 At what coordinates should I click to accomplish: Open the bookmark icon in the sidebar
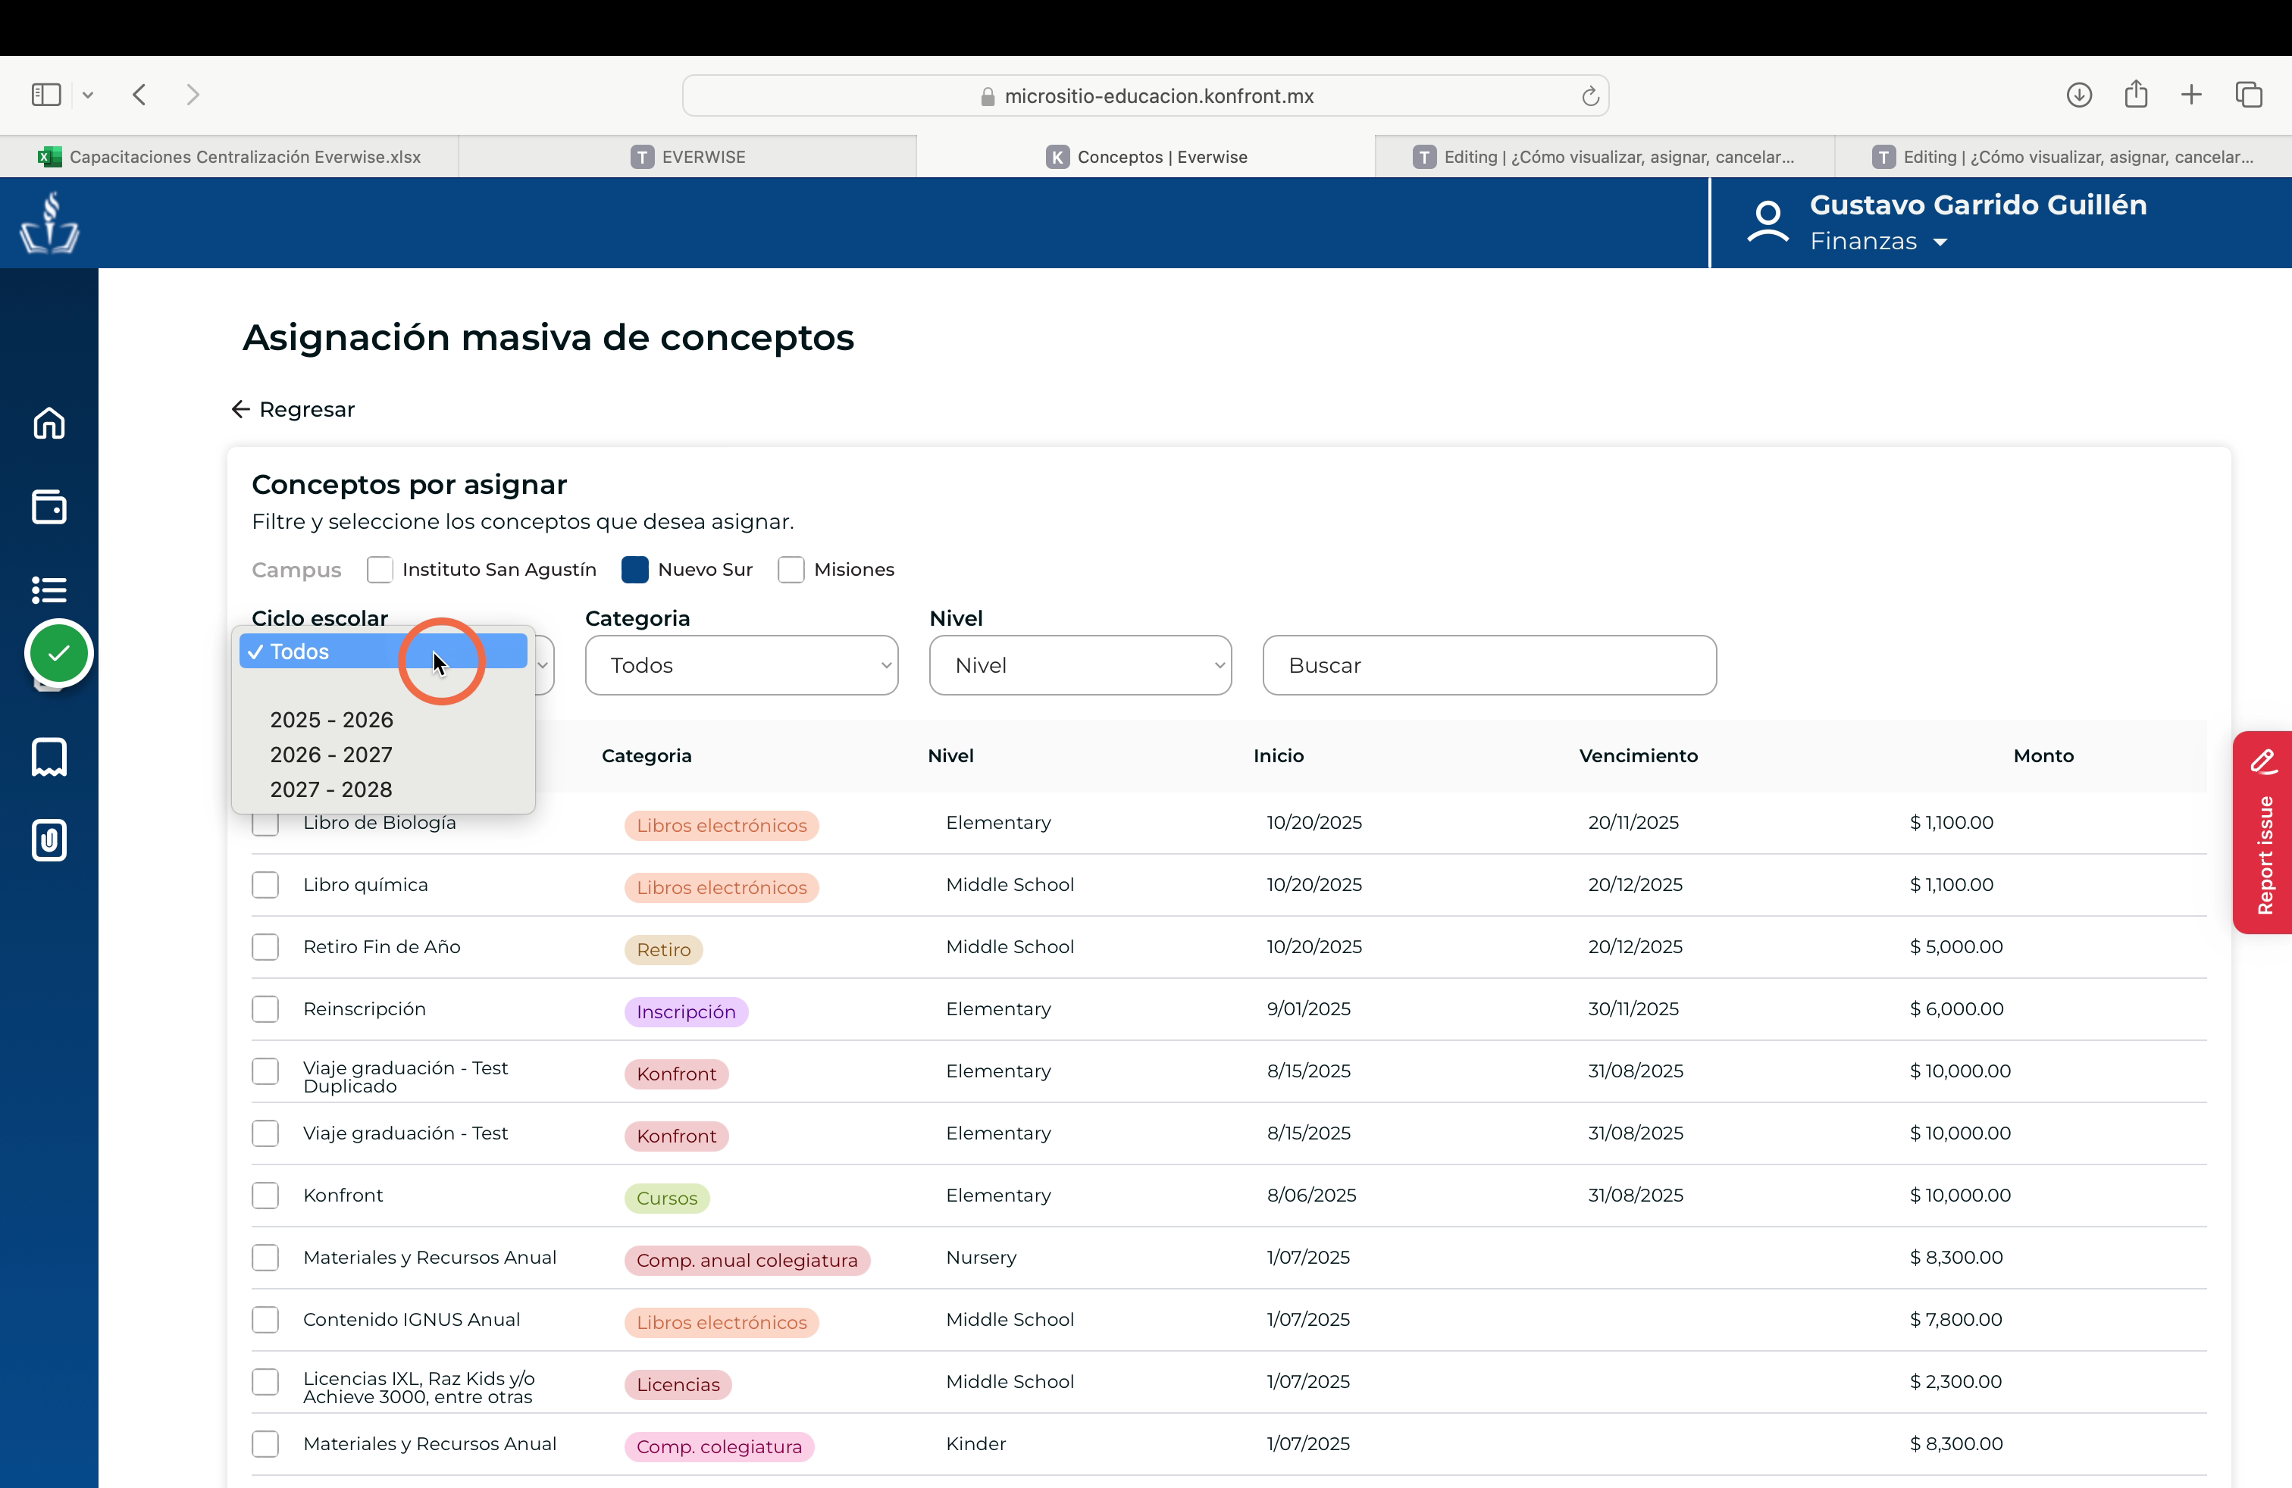pyautogui.click(x=49, y=758)
